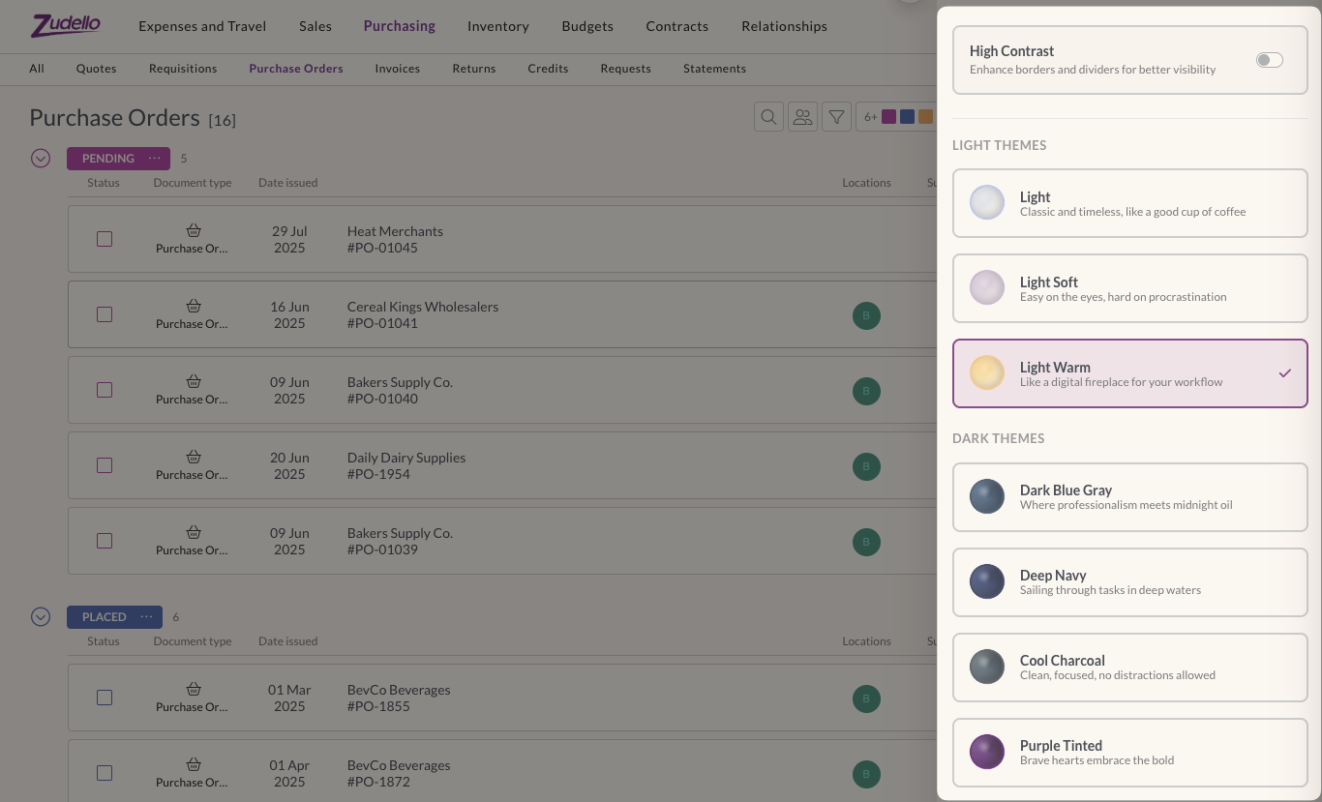Check the Heat Merchants order checkbox
The image size is (1322, 802).
105,239
